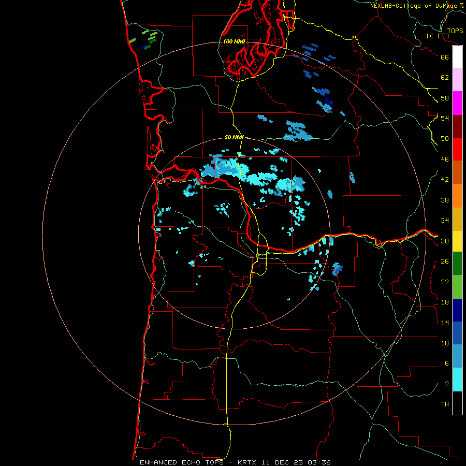Click the 18 legend value
The width and height of the screenshot is (466, 466).
point(445,302)
